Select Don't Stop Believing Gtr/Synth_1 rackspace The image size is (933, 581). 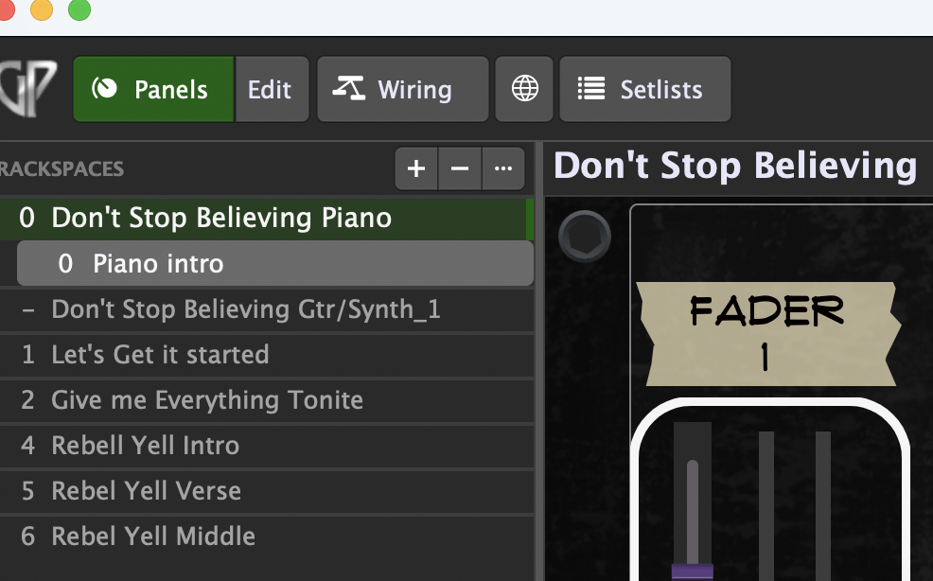[x=246, y=309]
